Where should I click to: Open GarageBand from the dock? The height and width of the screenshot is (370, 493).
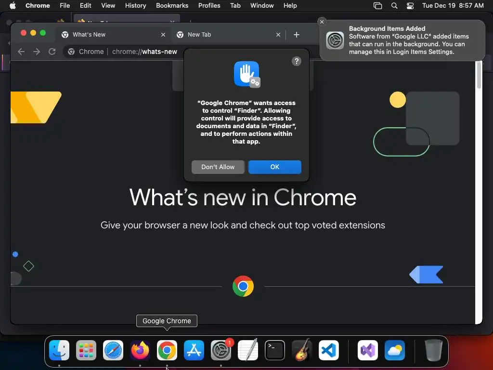tap(302, 350)
